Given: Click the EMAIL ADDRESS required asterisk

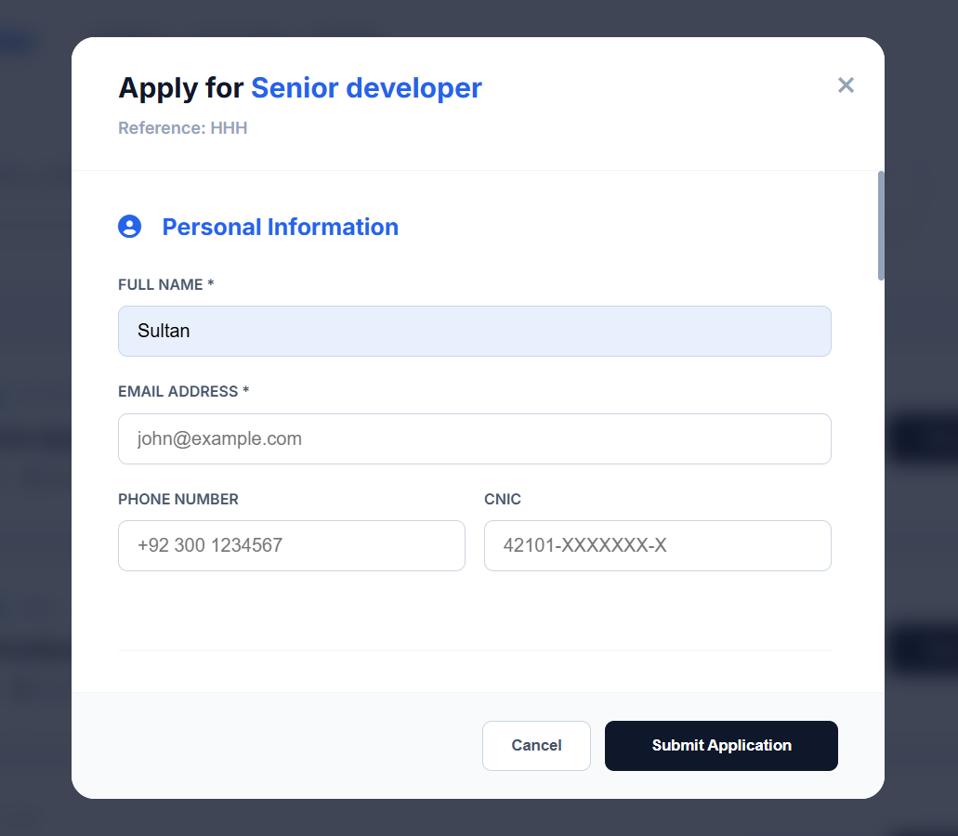Looking at the screenshot, I should pyautogui.click(x=246, y=391).
